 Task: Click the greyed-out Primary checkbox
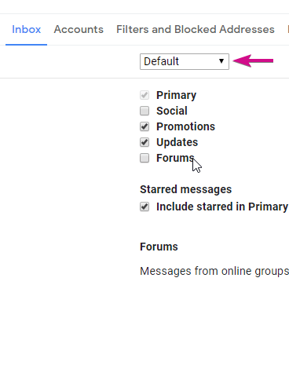[x=144, y=95]
